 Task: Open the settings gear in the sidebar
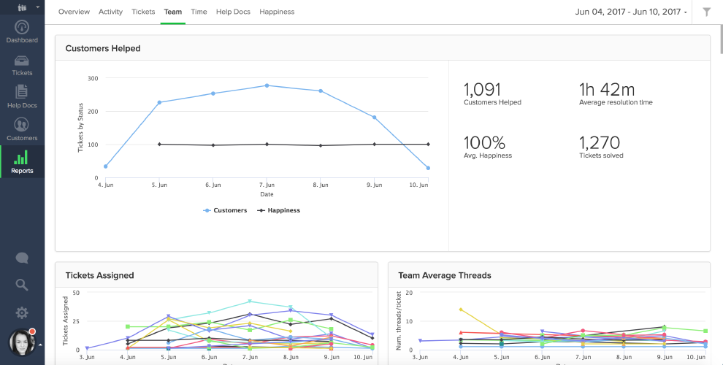22,312
